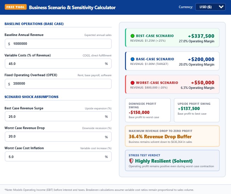Click the percent sign in Cost Inflation field

[106, 157]
